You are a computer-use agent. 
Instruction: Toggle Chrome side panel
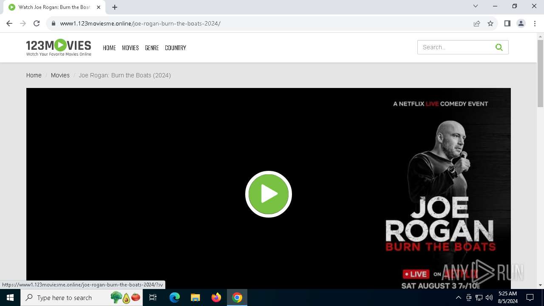point(507,23)
